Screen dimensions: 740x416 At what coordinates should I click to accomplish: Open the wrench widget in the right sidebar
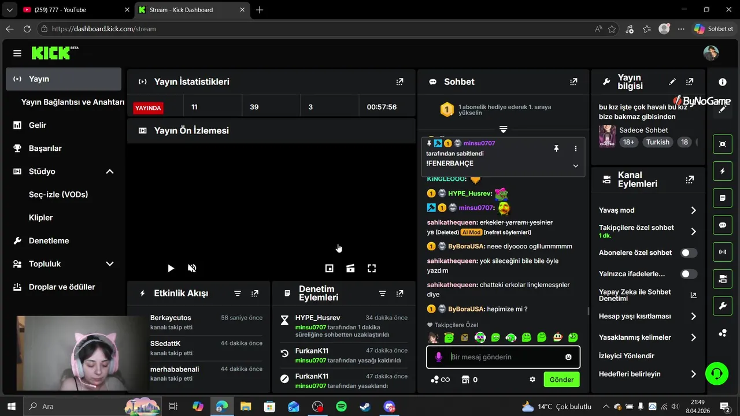pyautogui.click(x=723, y=306)
